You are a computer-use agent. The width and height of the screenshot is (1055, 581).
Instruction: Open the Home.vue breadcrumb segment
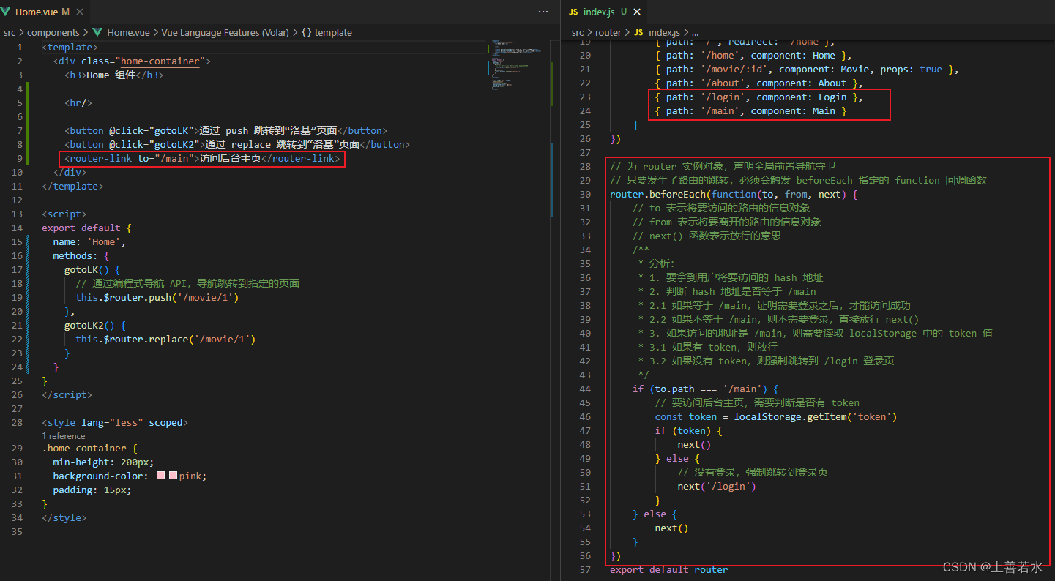[128, 32]
